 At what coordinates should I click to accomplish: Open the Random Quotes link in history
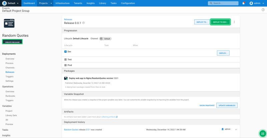(71, 130)
